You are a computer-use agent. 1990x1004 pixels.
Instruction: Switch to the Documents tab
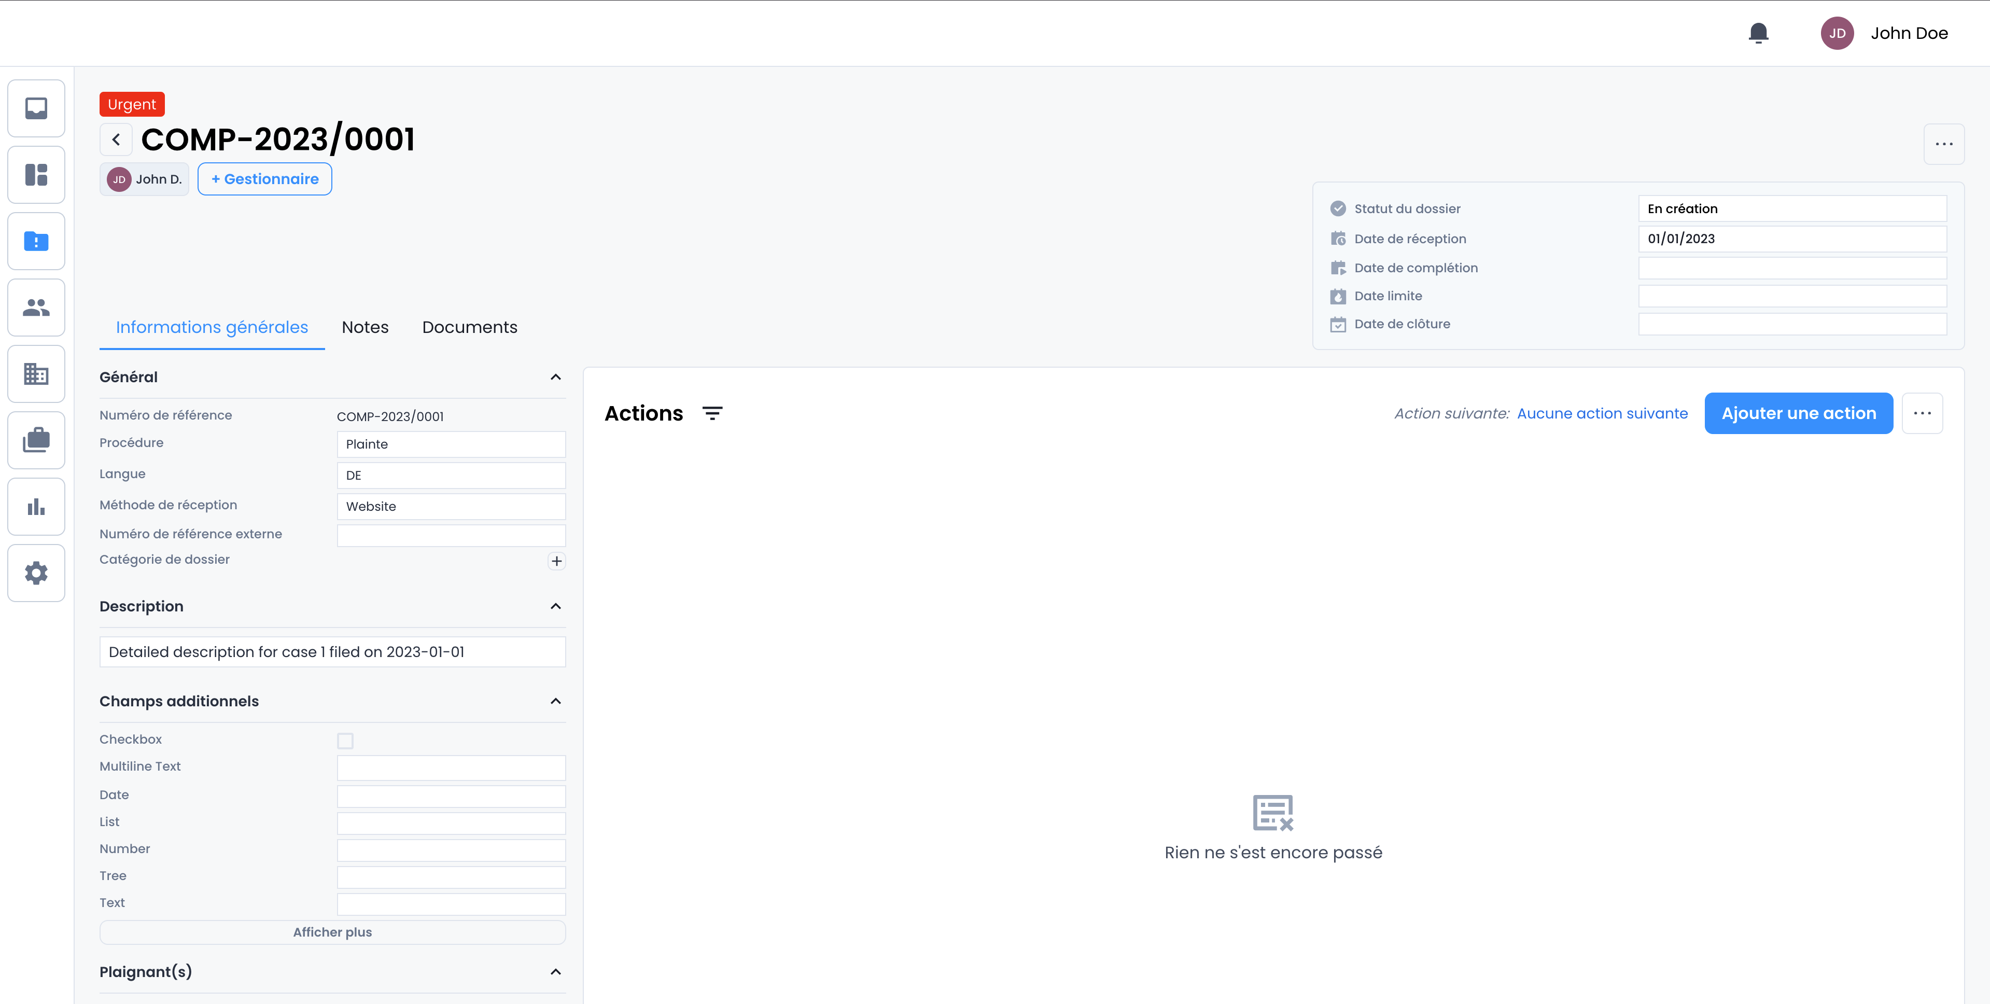coord(470,327)
